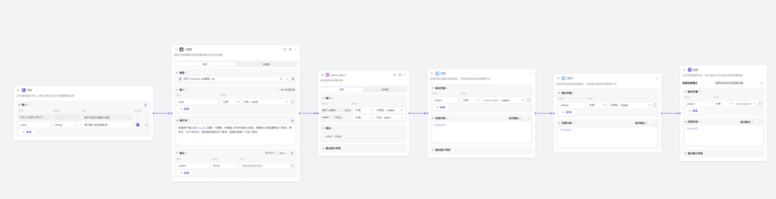Enable the Bot对话历史 checkbox
The image size is (776, 199).
click(x=278, y=89)
